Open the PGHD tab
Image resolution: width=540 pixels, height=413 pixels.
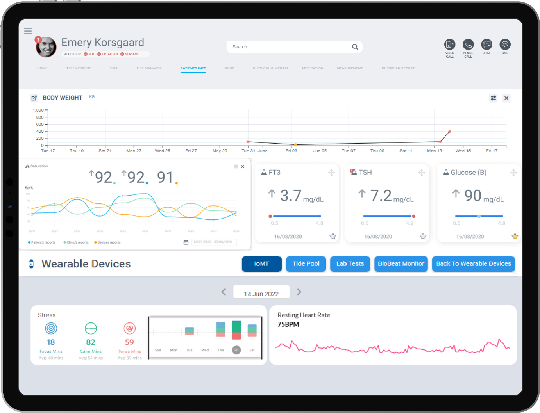coord(229,68)
